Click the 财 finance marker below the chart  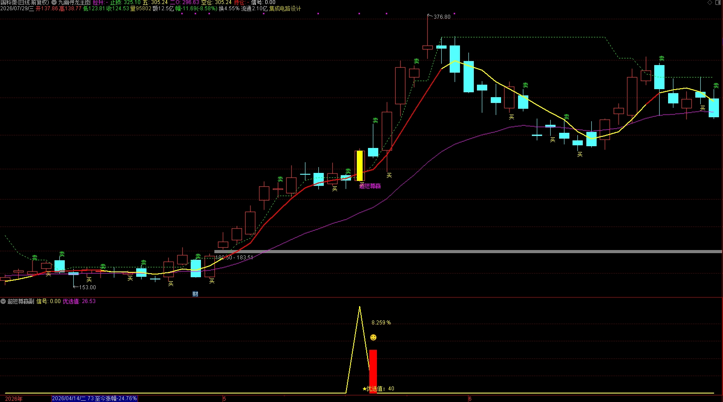(x=195, y=294)
